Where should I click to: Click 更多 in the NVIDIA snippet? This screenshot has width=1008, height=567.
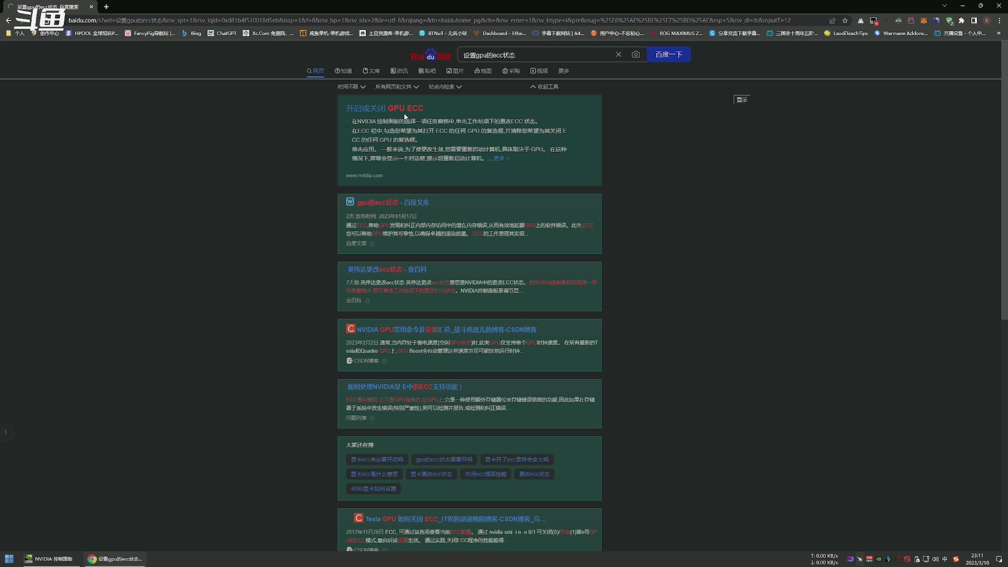click(501, 159)
